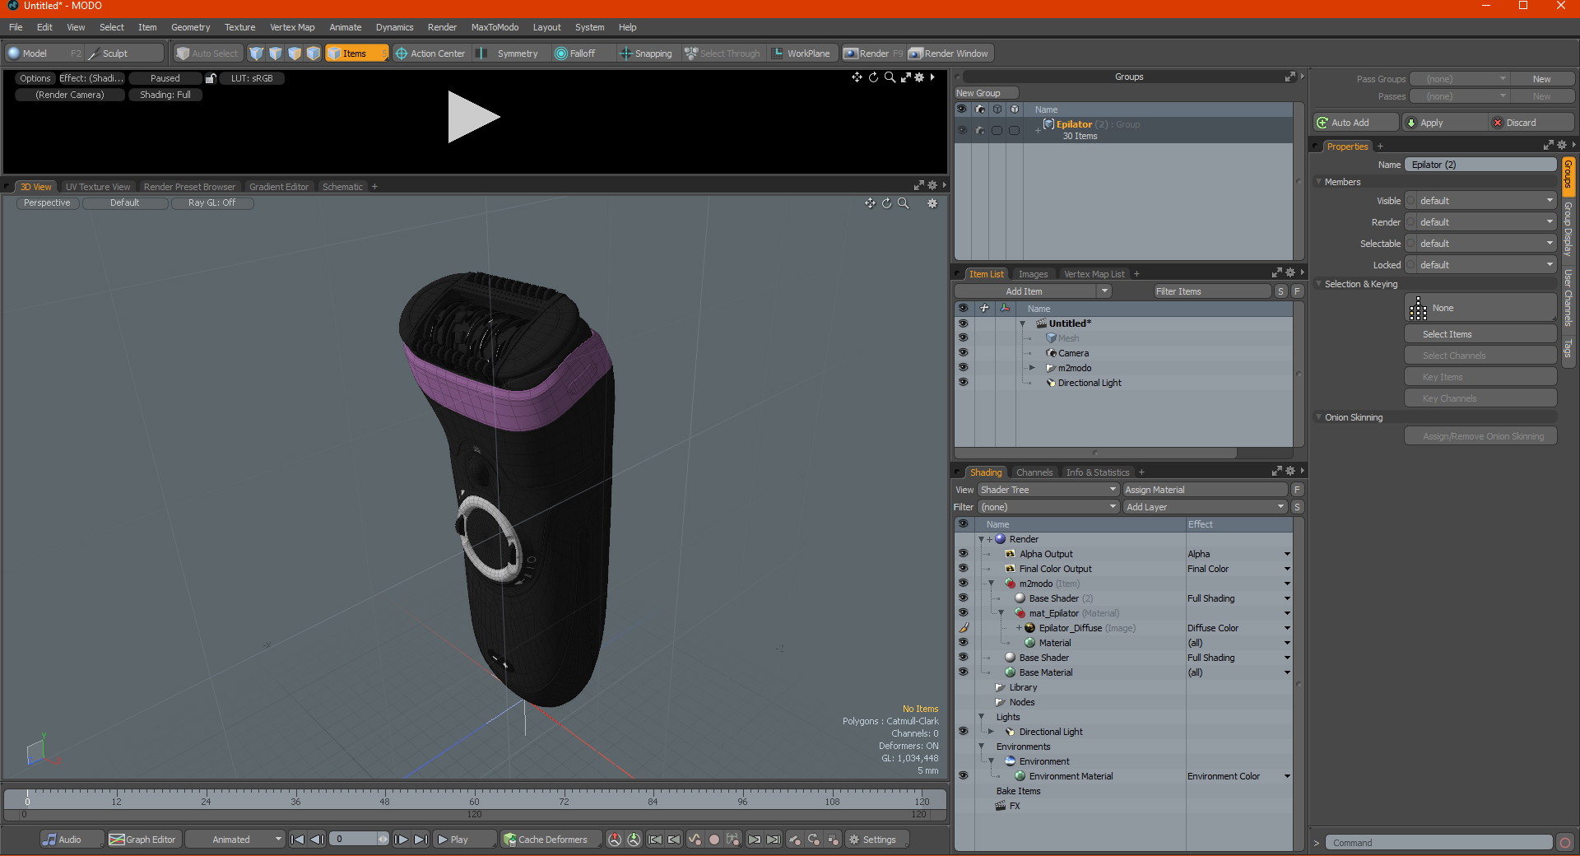The width and height of the screenshot is (1580, 856).
Task: Click the None selection keying icon
Action: click(1418, 309)
